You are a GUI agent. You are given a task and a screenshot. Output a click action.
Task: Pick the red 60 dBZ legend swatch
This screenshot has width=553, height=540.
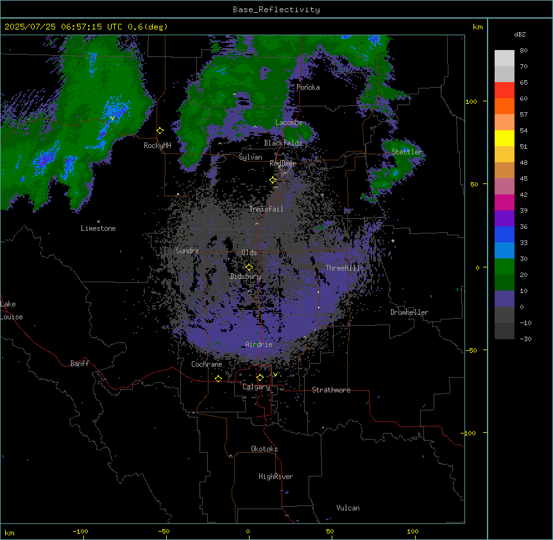point(504,90)
